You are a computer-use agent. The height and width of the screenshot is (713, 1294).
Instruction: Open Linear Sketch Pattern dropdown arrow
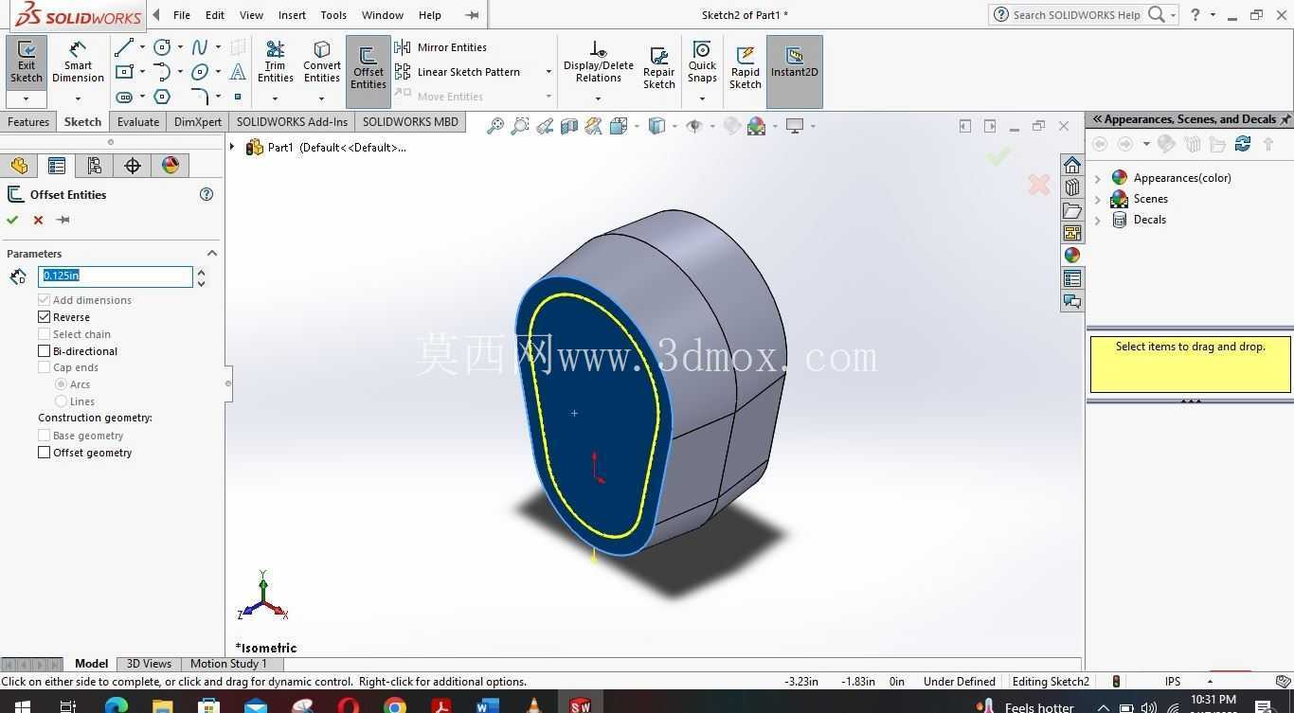[x=548, y=72]
